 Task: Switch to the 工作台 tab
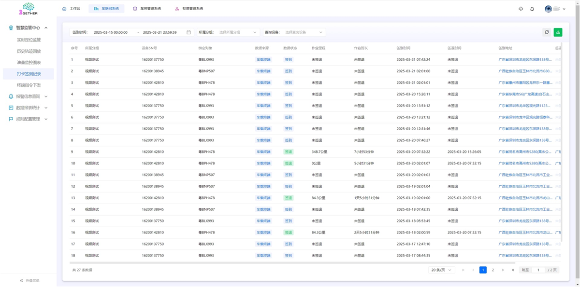click(71, 9)
